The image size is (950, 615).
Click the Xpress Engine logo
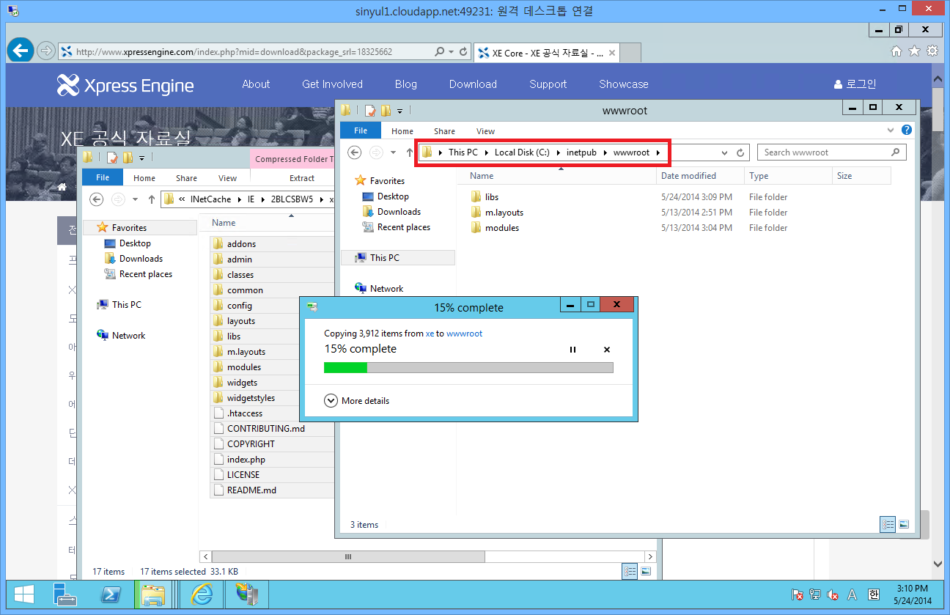pyautogui.click(x=125, y=85)
